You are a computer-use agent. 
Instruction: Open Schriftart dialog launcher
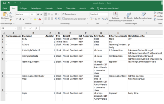click(x=42, y=23)
